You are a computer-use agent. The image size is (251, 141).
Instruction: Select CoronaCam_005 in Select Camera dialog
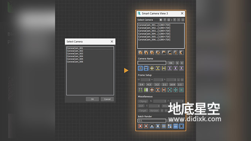(90, 59)
